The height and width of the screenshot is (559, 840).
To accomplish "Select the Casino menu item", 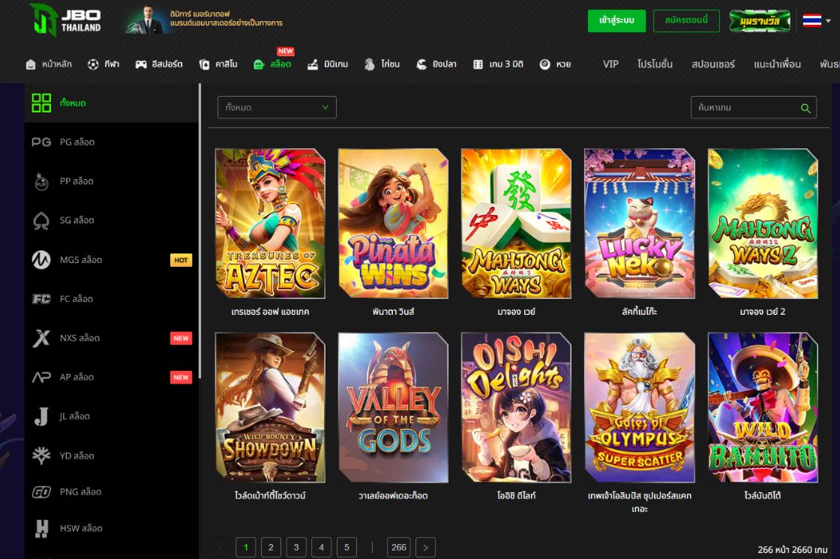I will pyautogui.click(x=218, y=64).
